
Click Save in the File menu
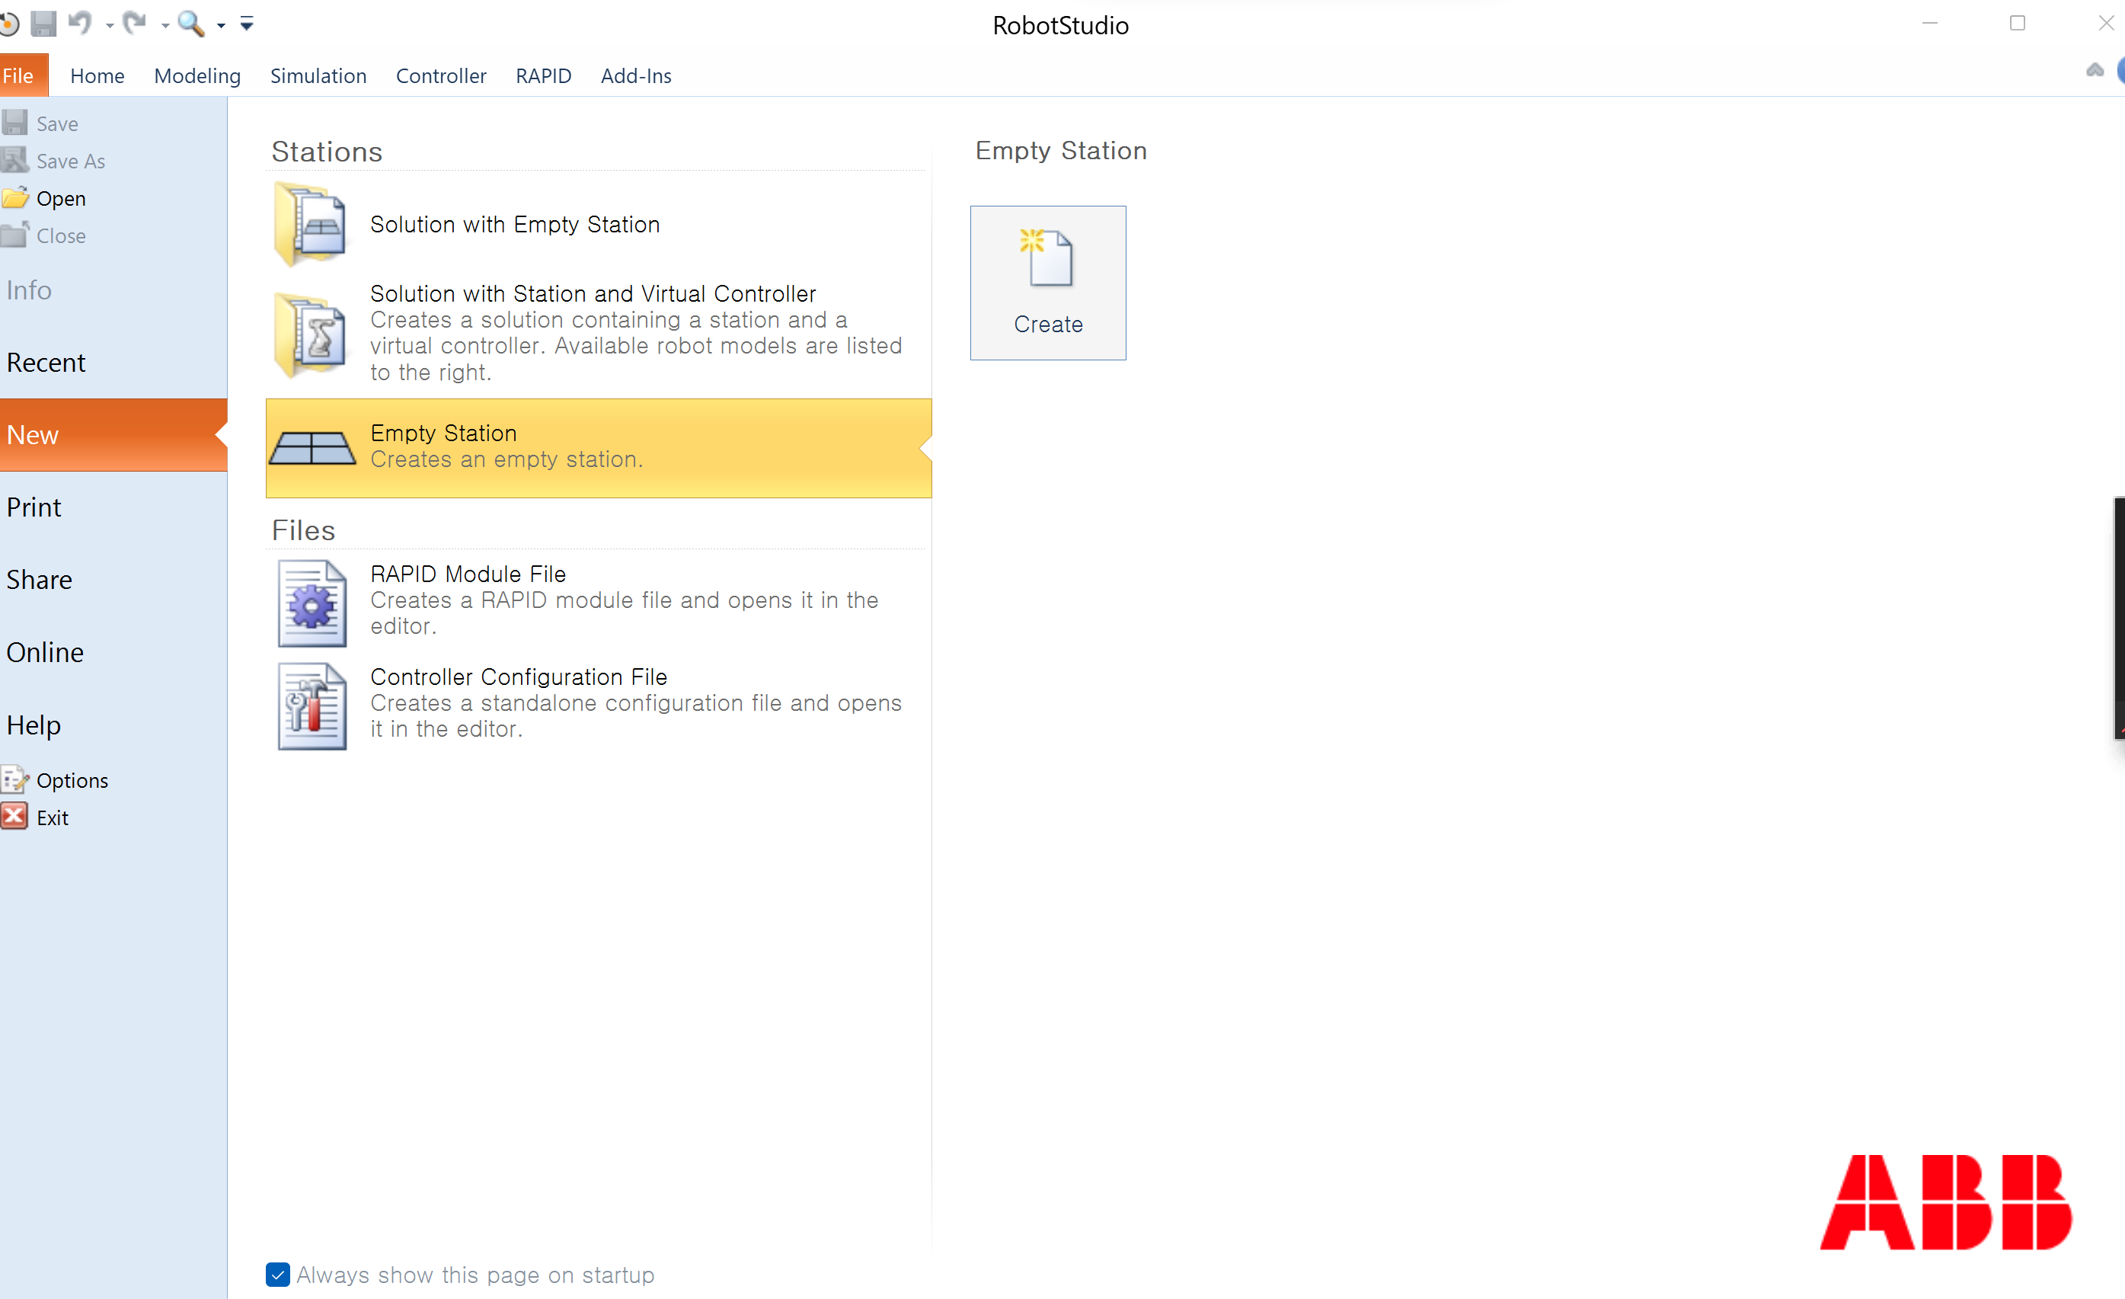pyautogui.click(x=57, y=124)
